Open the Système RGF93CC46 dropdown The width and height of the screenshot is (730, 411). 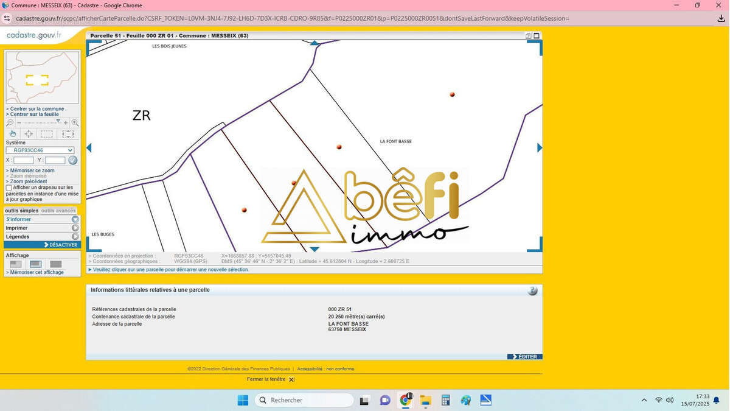click(x=40, y=150)
